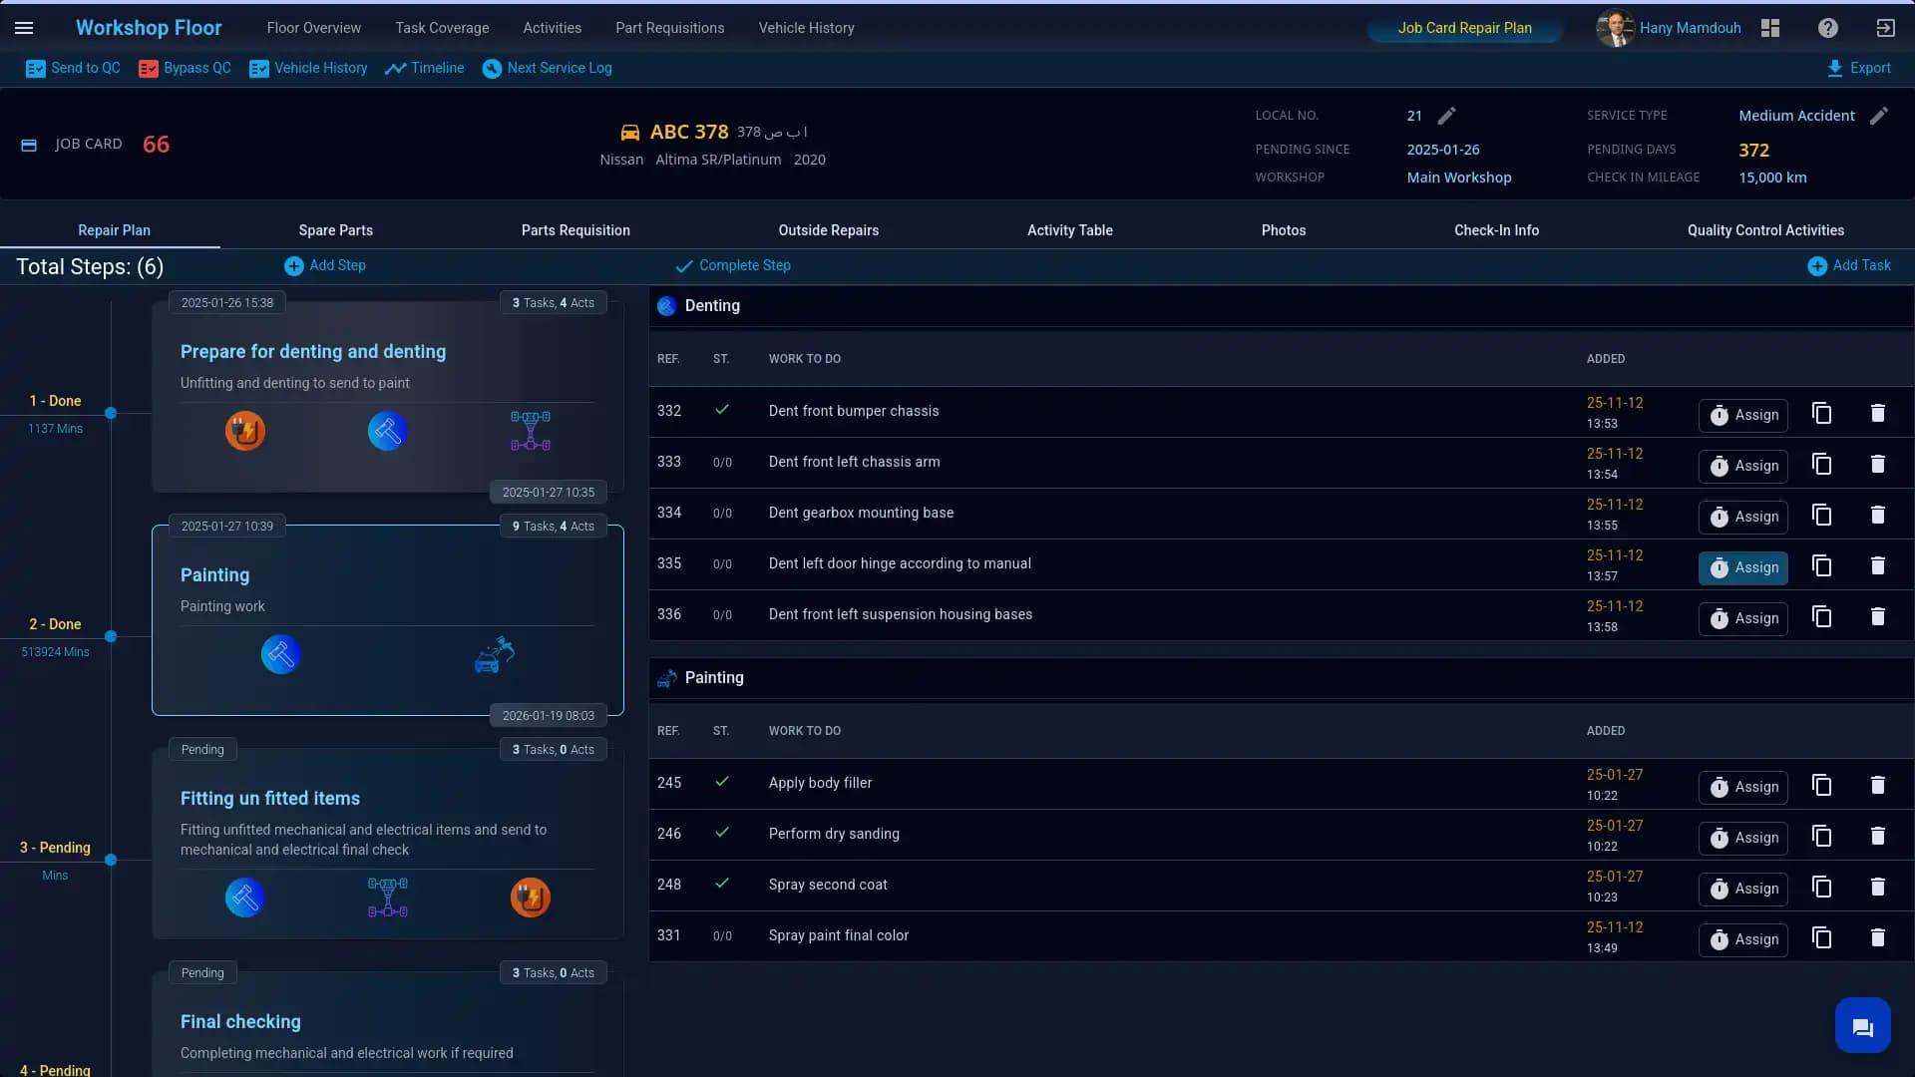Open the Timeline from the toolbar
This screenshot has height=1077, width=1915.
tap(425, 68)
